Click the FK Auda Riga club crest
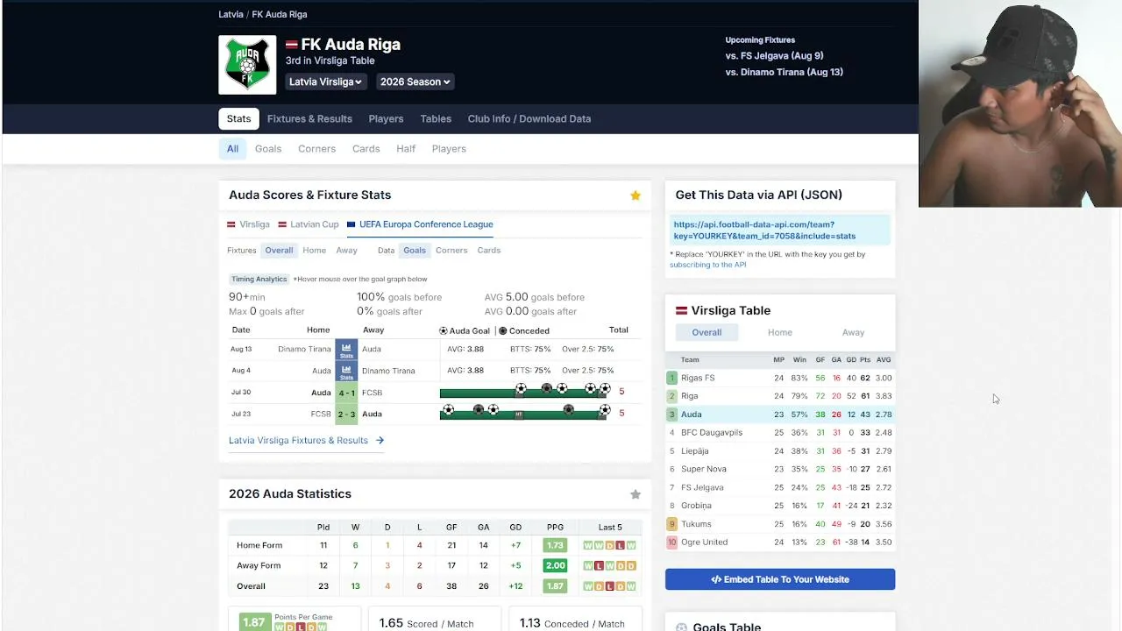 pos(247,65)
